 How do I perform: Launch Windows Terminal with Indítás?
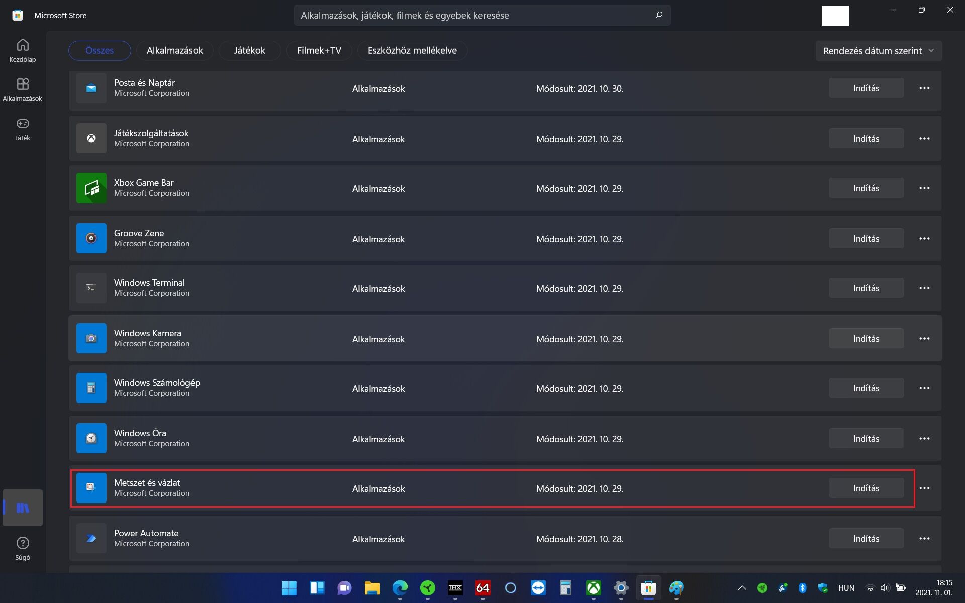(x=866, y=288)
